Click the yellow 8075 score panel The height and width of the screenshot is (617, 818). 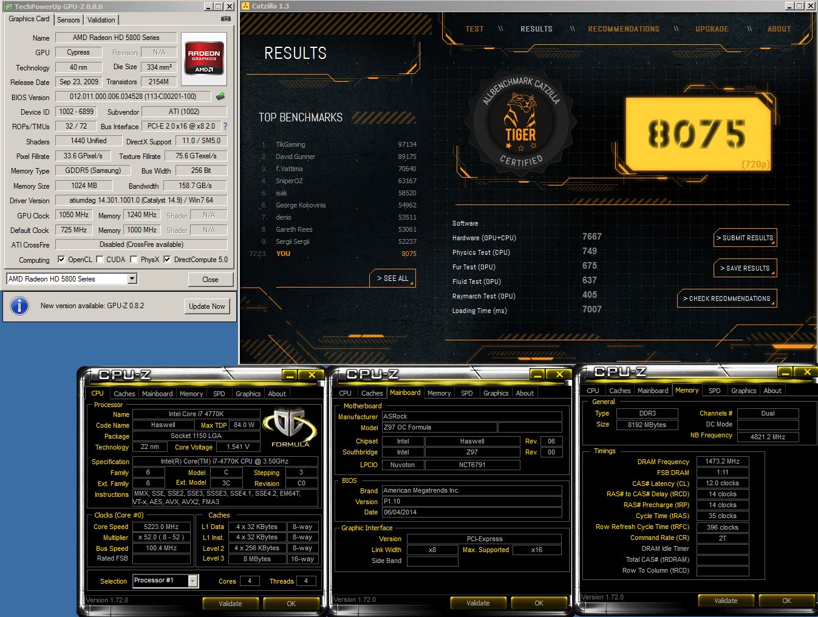point(697,134)
